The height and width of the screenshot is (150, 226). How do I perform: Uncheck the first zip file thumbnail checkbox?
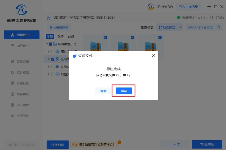coord(105,37)
